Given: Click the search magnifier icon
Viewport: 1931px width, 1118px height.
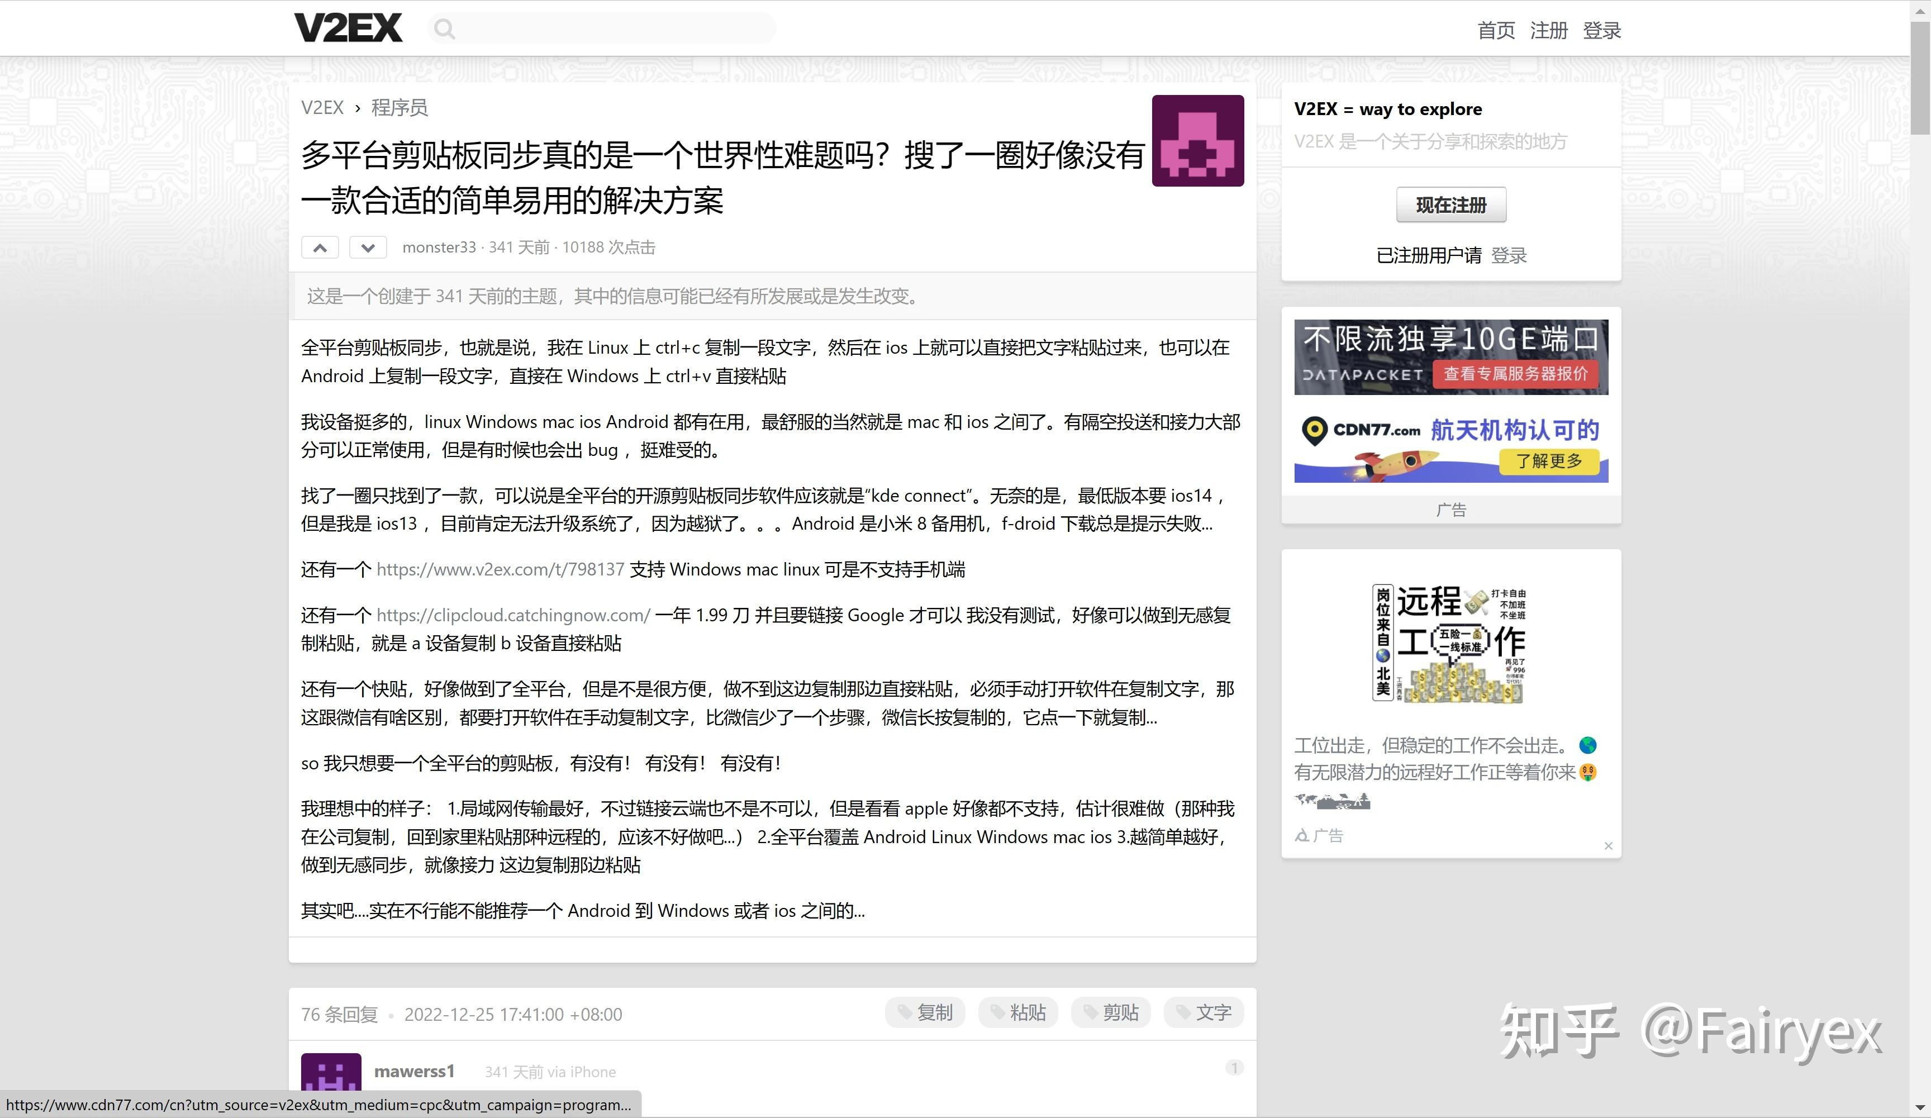Looking at the screenshot, I should point(444,28).
